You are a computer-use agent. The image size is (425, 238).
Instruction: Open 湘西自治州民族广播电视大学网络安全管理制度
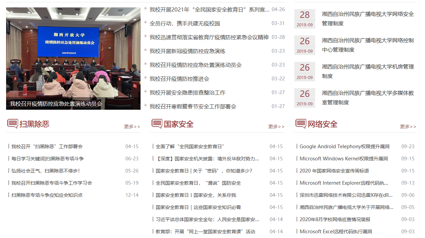pos(368,19)
